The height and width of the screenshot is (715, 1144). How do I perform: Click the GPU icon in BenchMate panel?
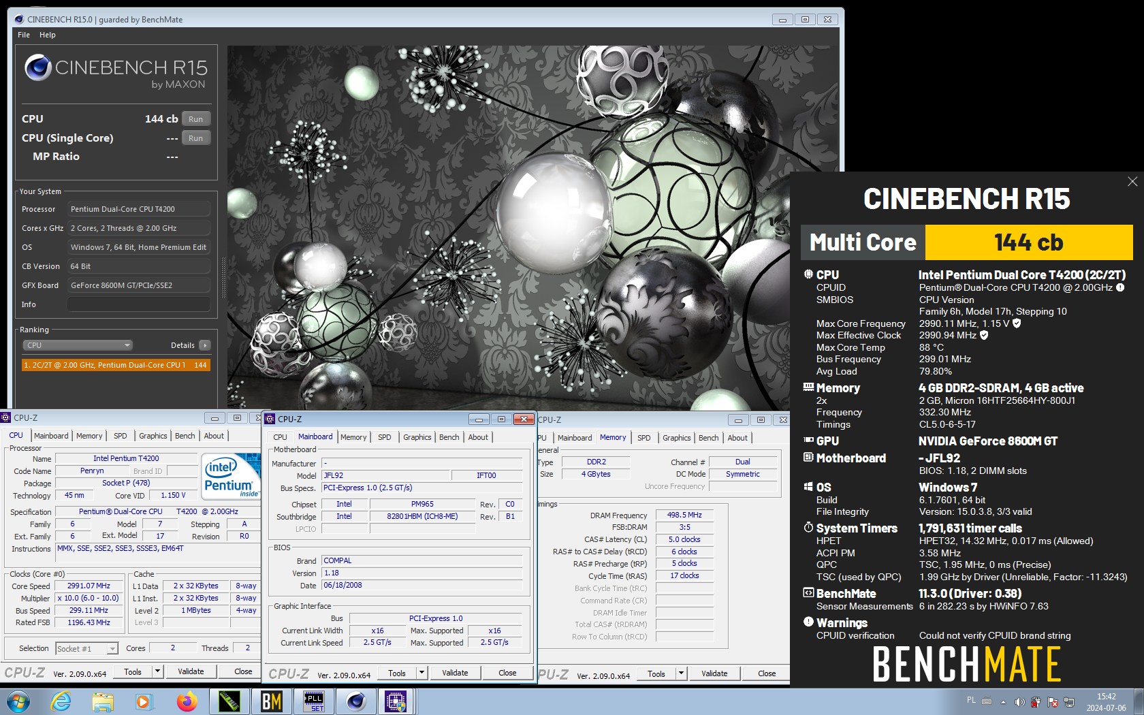tap(808, 441)
